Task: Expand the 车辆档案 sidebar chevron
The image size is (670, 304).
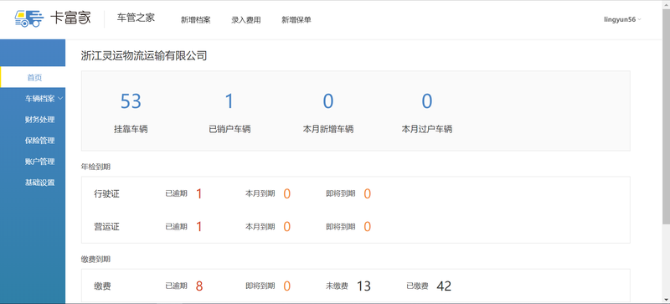Action: (x=60, y=99)
